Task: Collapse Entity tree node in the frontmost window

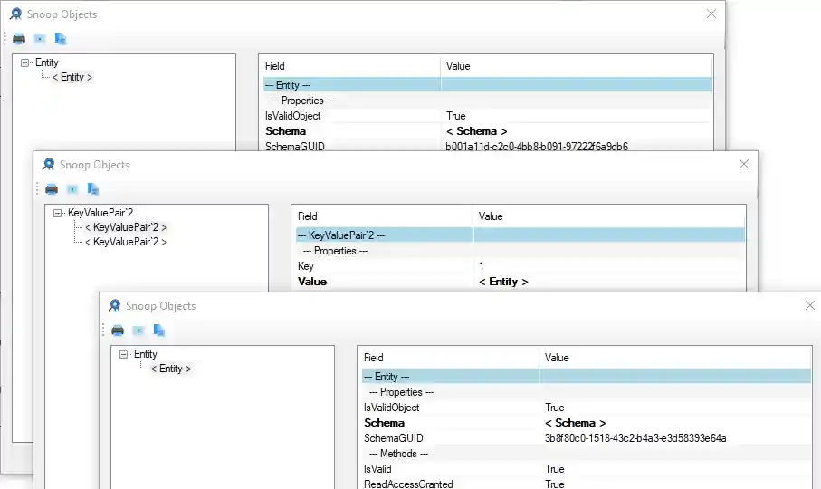Action: 124,355
